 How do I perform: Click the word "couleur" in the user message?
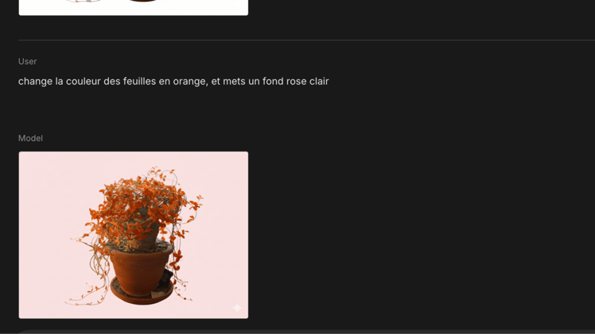(83, 82)
